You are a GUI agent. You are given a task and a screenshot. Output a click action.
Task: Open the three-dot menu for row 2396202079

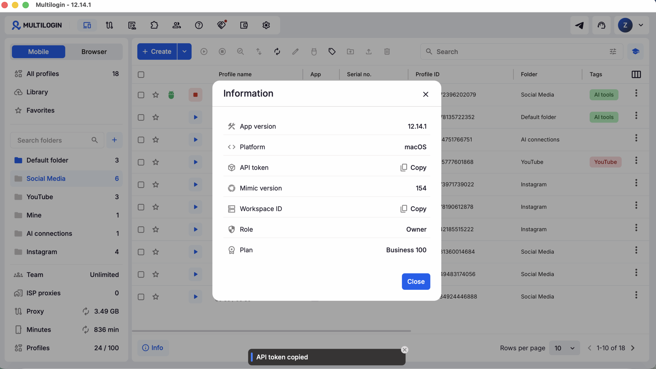pos(636,93)
